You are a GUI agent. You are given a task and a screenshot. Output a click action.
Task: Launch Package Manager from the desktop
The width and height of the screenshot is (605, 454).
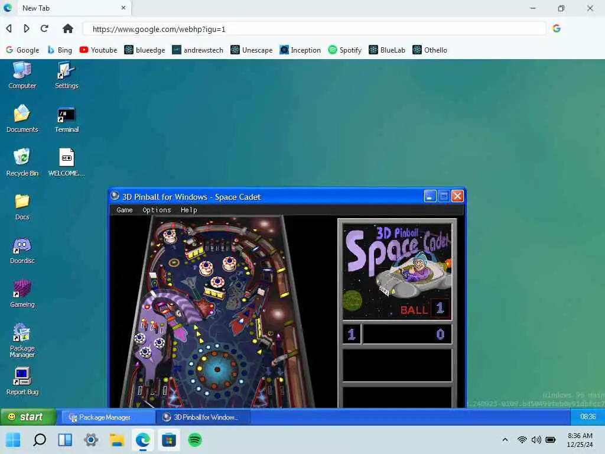[x=22, y=340]
